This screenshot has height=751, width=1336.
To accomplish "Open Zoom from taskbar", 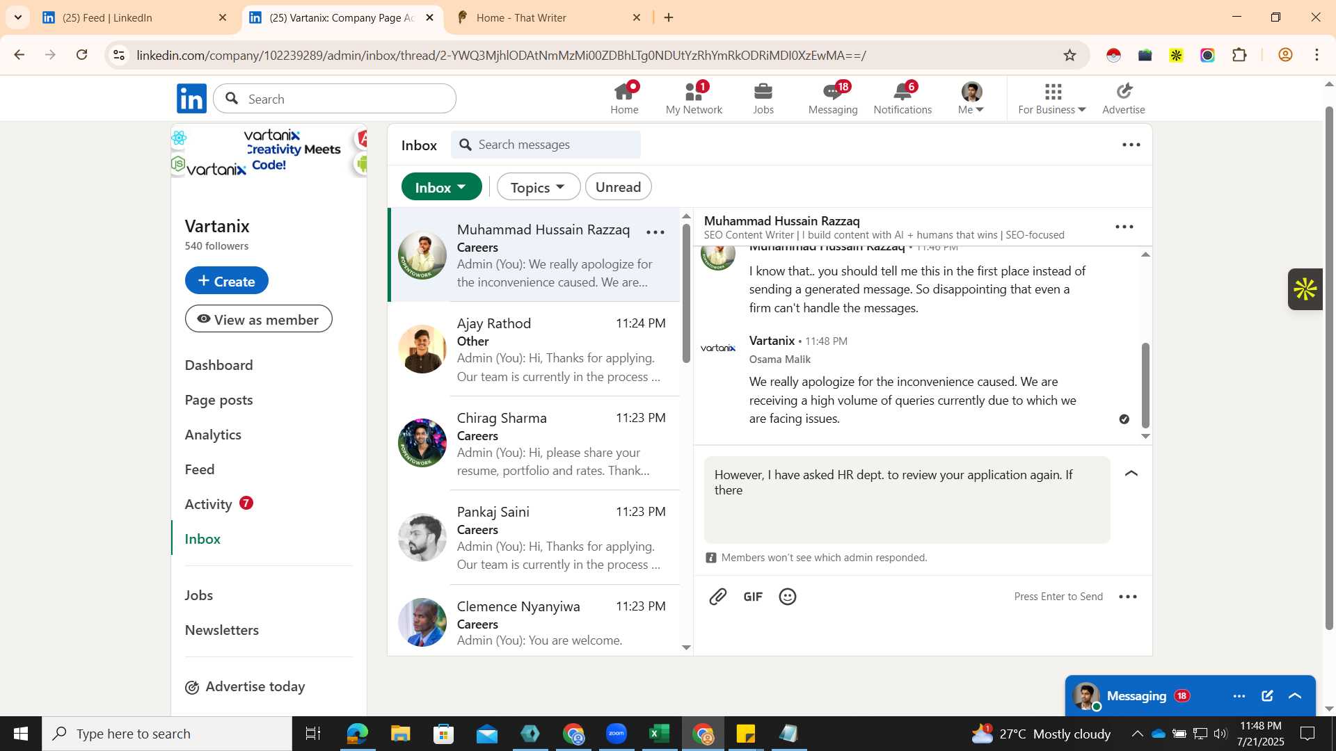I will tap(616, 734).
